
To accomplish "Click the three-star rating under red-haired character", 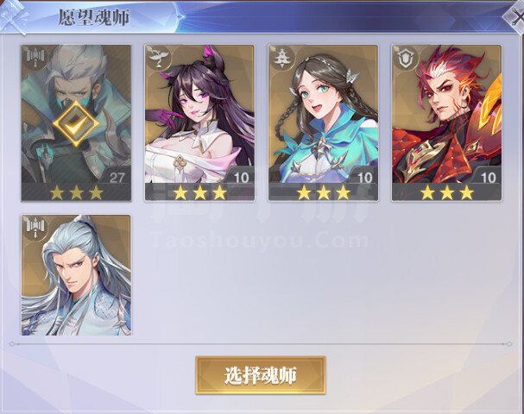I will click(x=447, y=192).
